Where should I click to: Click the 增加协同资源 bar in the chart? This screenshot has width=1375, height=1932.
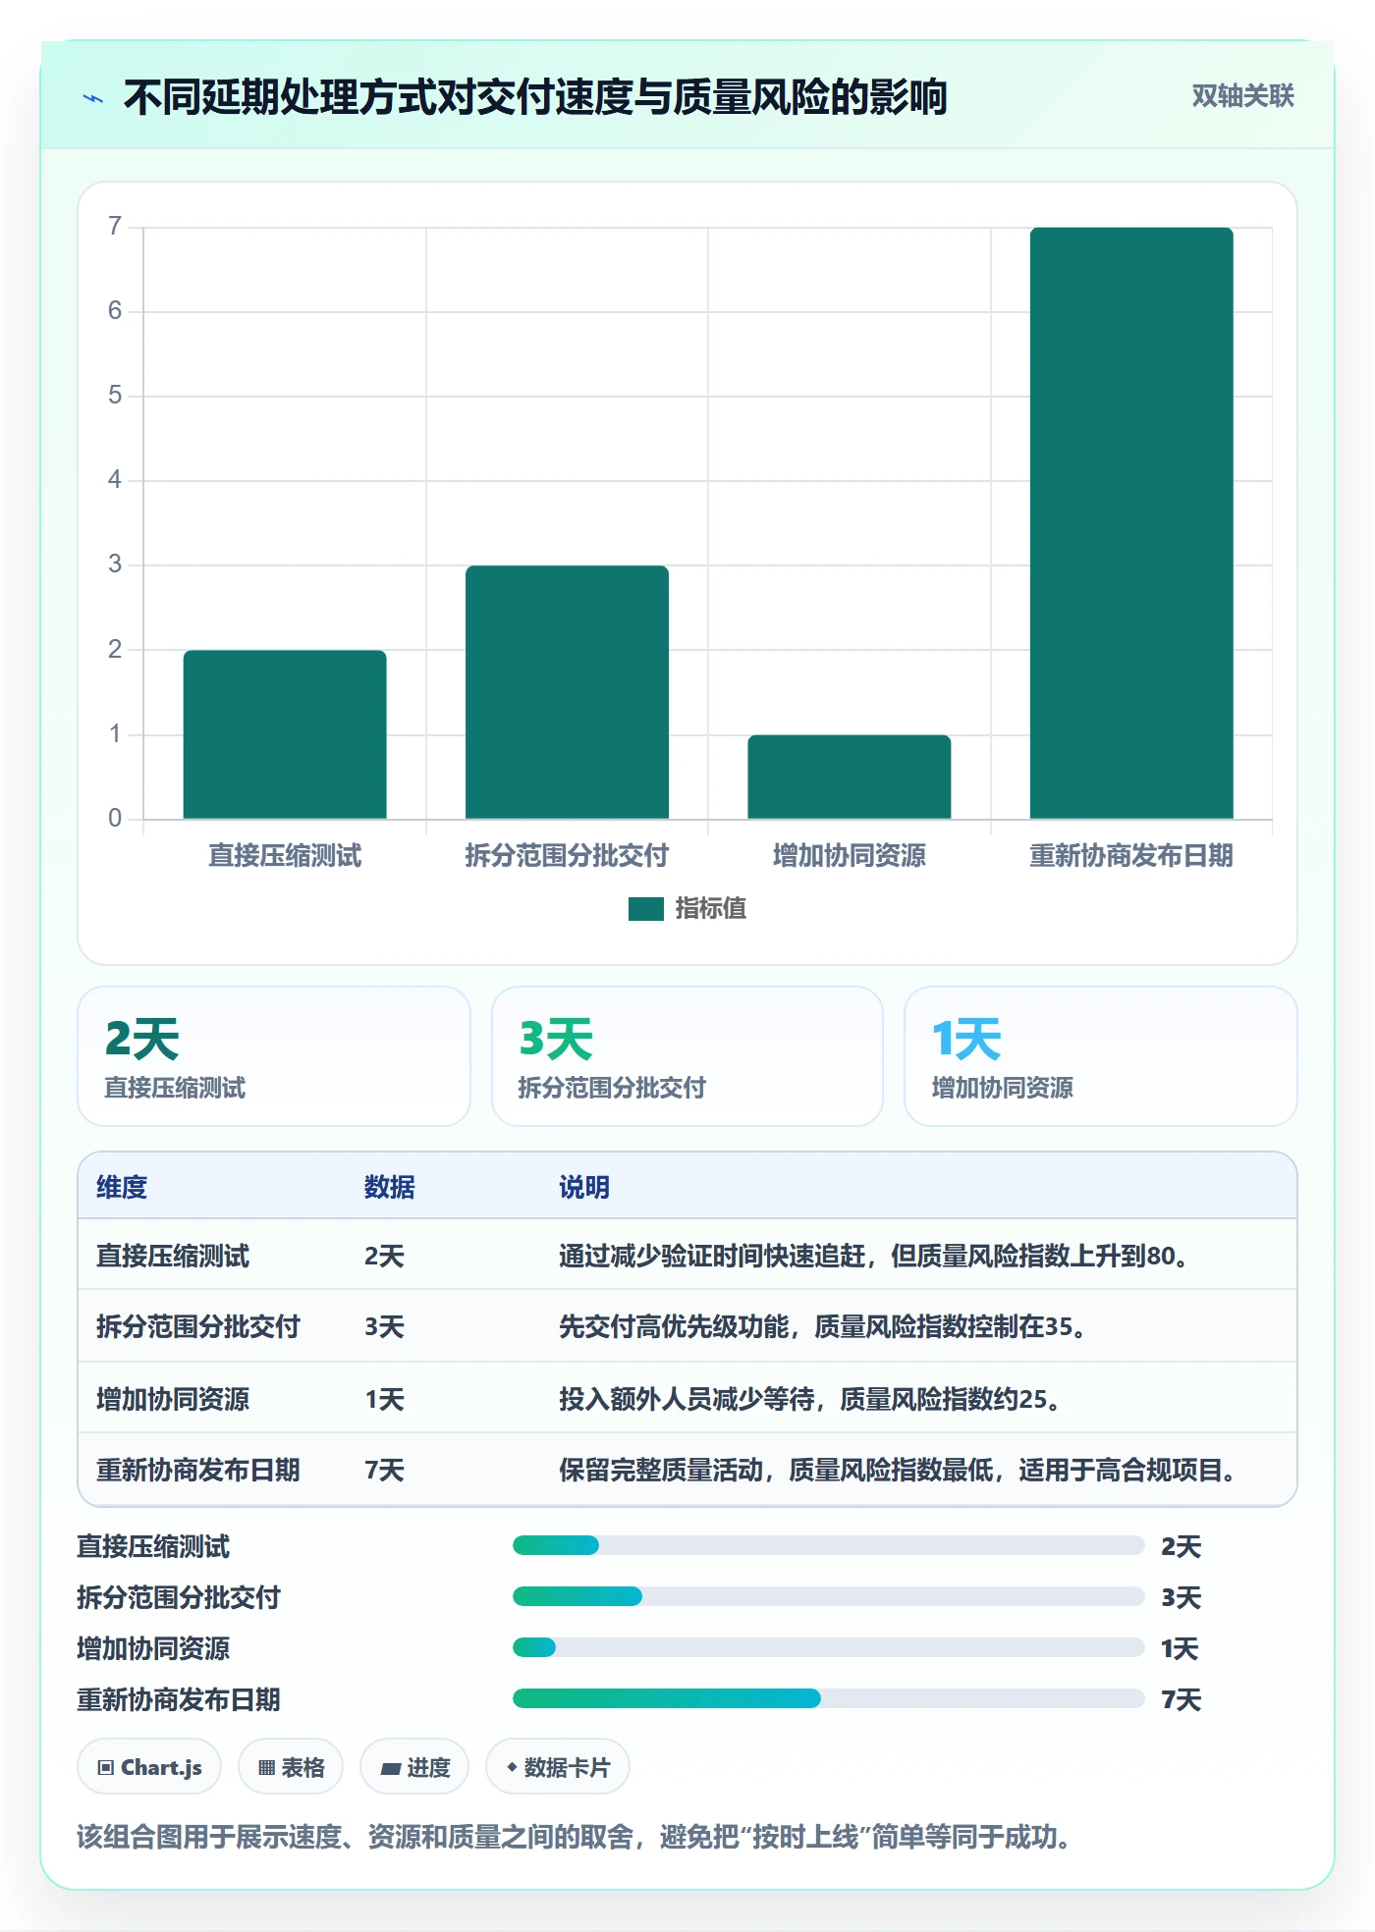pos(850,777)
